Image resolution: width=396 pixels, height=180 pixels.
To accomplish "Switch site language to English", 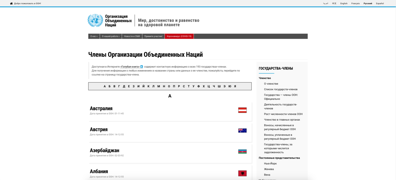I will (x=344, y=3).
